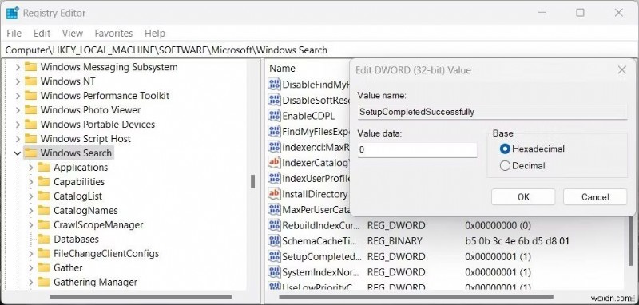This screenshot has width=639, height=305.
Task: Expand the FileChangeClientConfigs subkey
Action: click(31, 253)
